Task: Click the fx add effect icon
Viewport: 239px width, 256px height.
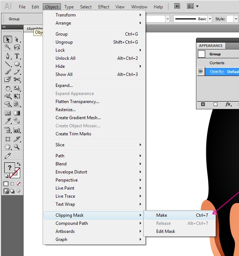Action: point(228,105)
